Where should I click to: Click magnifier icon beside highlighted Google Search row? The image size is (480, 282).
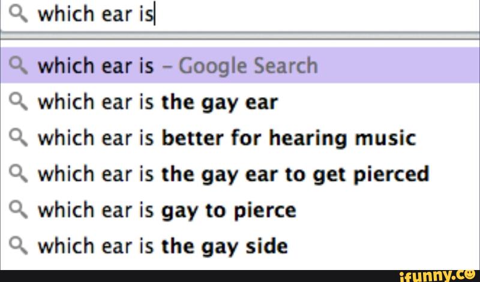click(x=19, y=65)
